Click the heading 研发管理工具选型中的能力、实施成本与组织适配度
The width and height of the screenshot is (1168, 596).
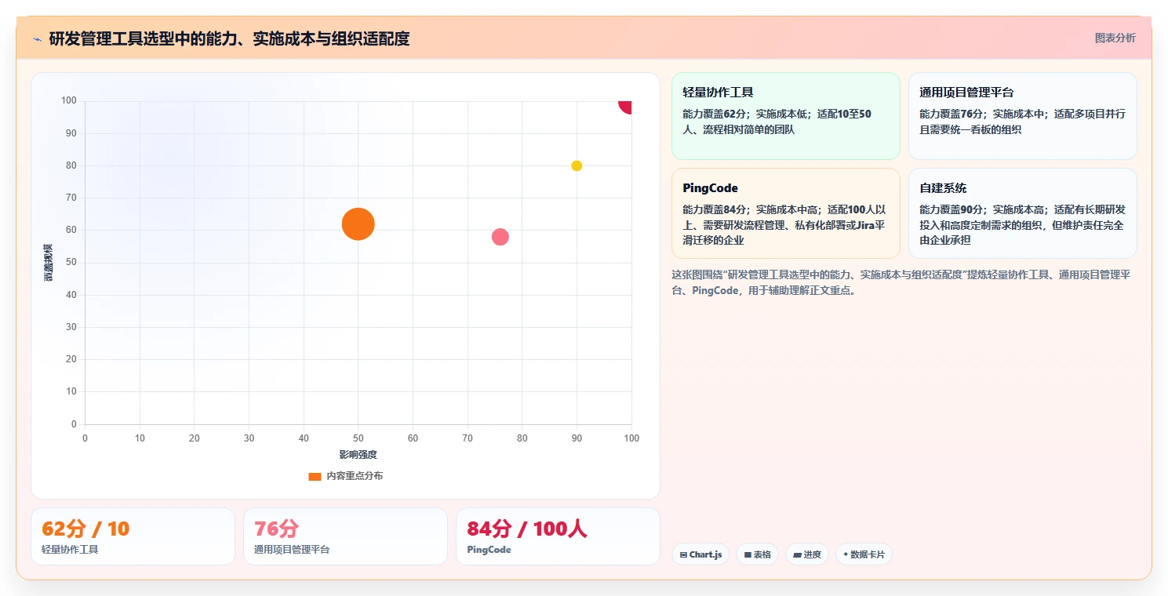(x=229, y=38)
